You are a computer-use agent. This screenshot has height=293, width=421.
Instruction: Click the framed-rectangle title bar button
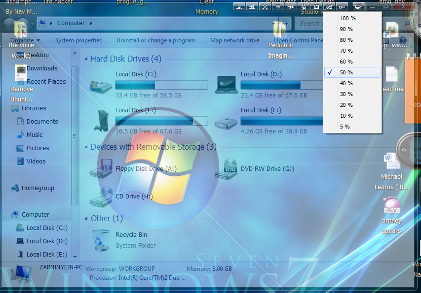[316, 6]
